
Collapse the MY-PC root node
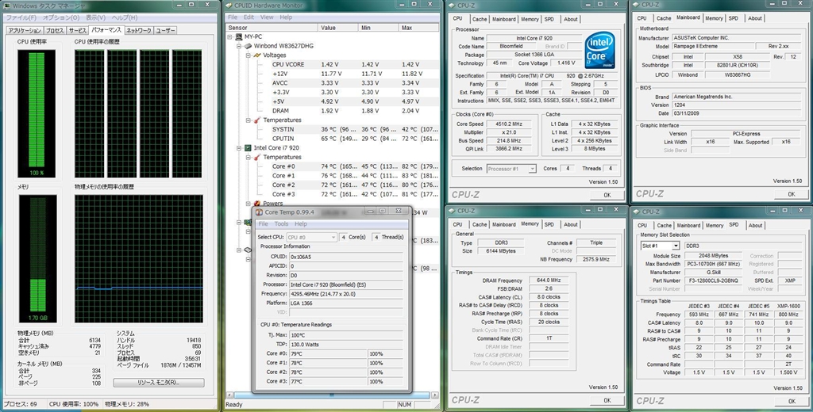[230, 36]
